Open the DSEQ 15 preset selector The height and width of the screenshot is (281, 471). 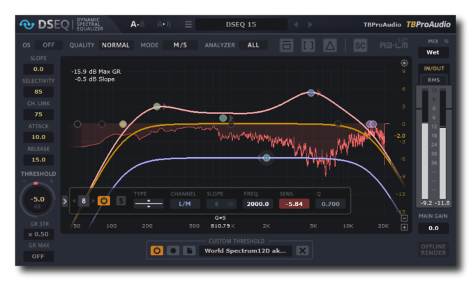coord(241,24)
